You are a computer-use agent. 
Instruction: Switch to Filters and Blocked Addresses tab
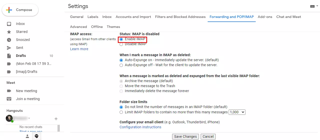click(180, 17)
